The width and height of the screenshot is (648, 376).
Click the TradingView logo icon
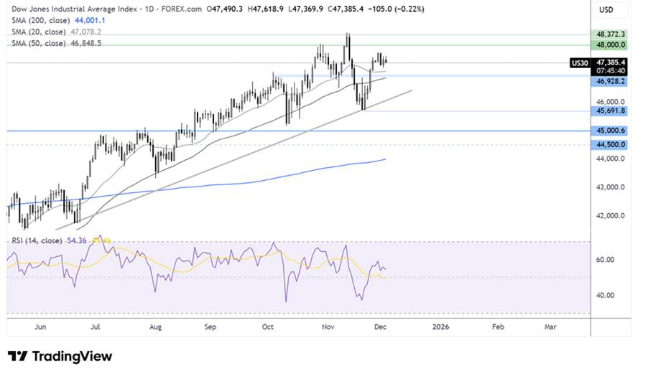point(18,356)
